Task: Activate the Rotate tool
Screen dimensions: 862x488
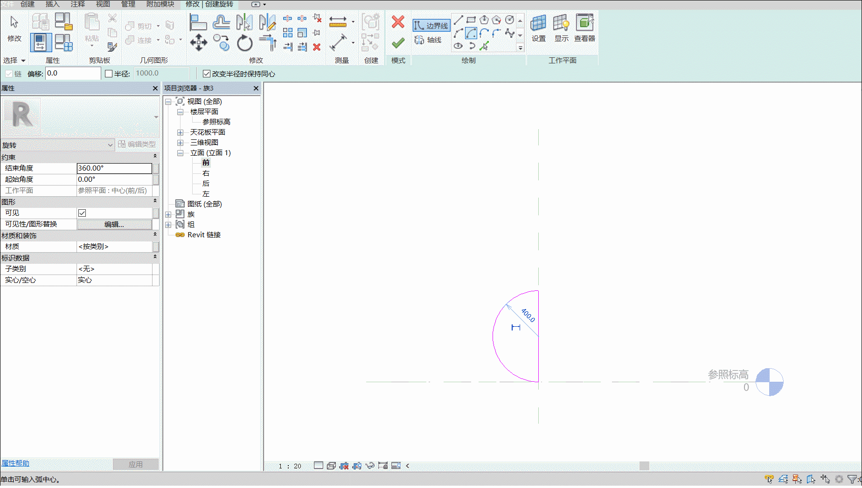Action: 244,43
